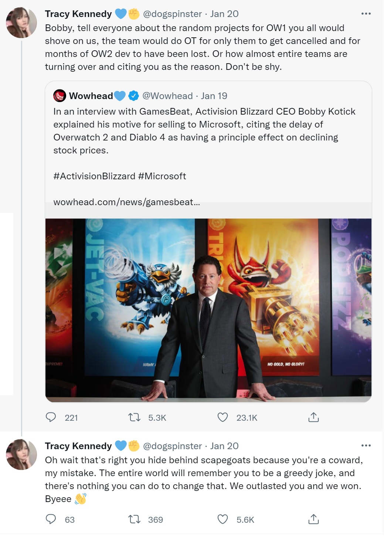Like the tweet with 23.1K likes
Image resolution: width=387 pixels, height=556 pixels.
pos(223,417)
